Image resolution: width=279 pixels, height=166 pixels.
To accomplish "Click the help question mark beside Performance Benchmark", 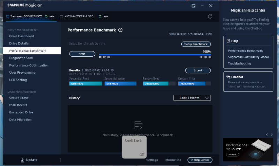I will pyautogui.click(x=120, y=30).
